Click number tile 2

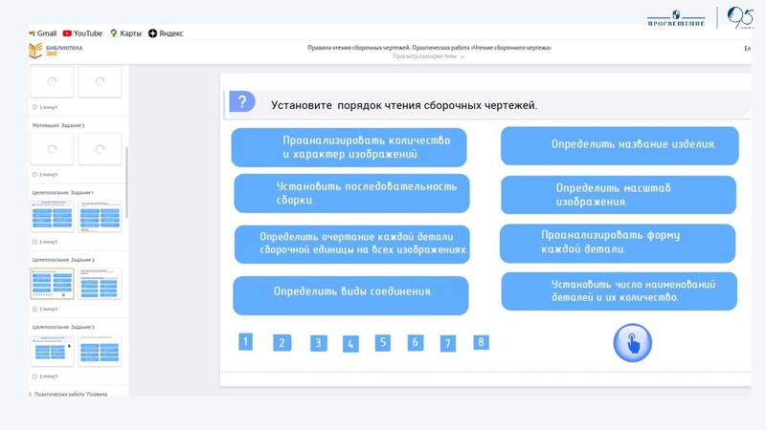pos(282,343)
